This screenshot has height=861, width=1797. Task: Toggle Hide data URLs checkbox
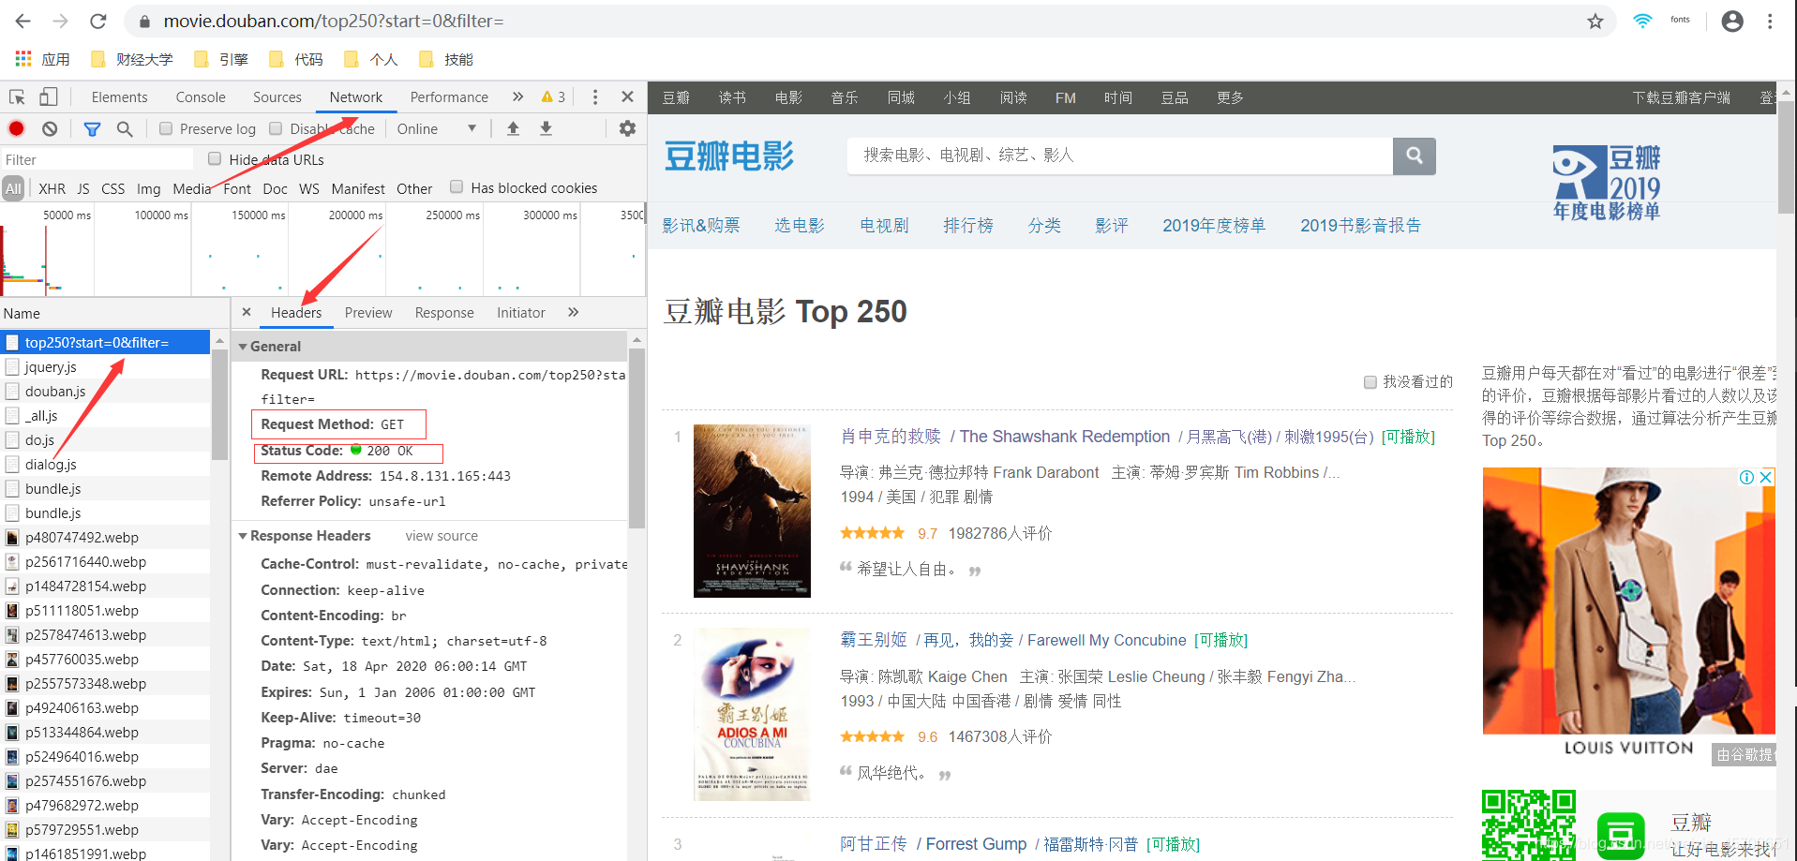(x=215, y=158)
